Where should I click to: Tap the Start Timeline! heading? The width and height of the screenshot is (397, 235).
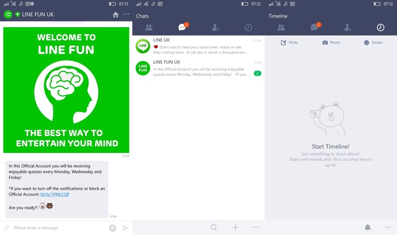tap(331, 146)
